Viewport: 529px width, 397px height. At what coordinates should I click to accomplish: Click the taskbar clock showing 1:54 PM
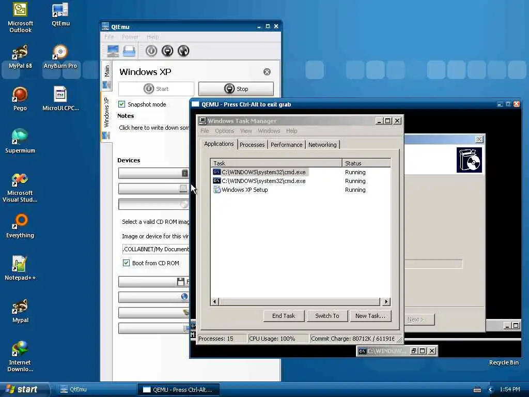(510, 390)
